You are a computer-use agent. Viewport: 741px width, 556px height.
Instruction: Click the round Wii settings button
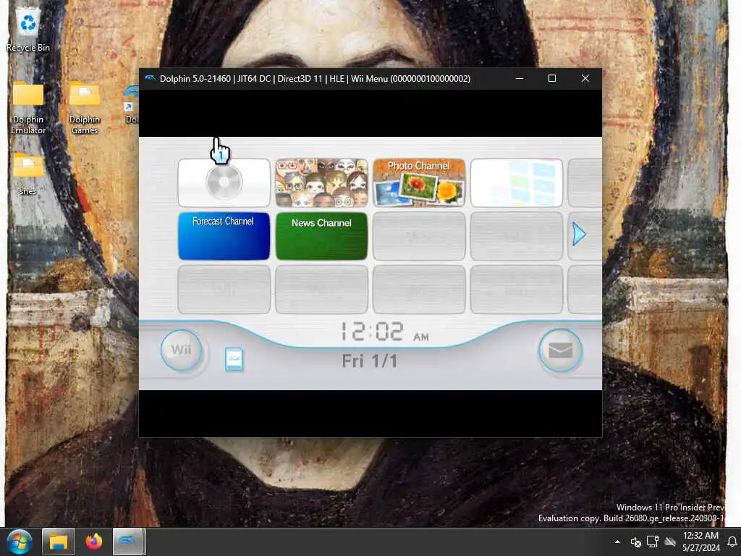click(x=182, y=350)
